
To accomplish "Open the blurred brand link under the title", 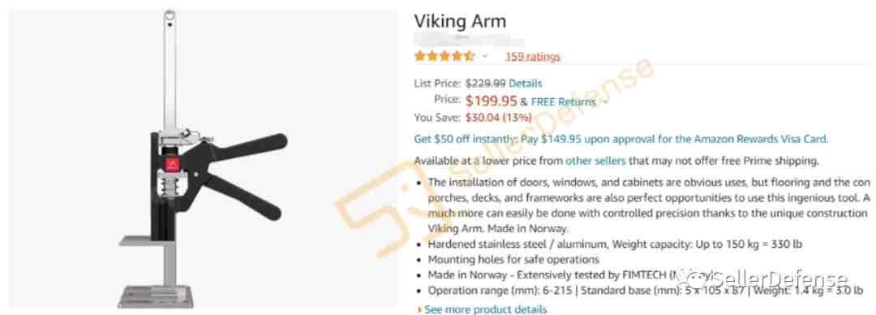I will point(468,41).
